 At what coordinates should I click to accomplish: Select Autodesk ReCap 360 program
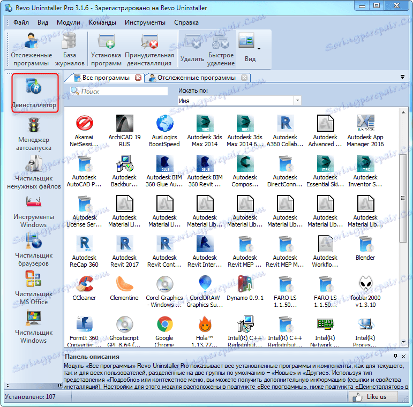click(x=84, y=251)
